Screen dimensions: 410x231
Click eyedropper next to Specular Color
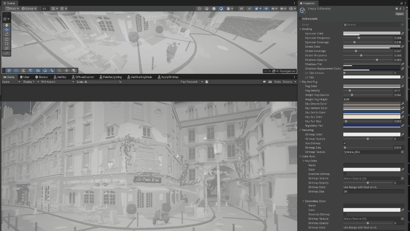pos(403,33)
